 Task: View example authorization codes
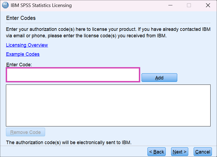[23, 54]
